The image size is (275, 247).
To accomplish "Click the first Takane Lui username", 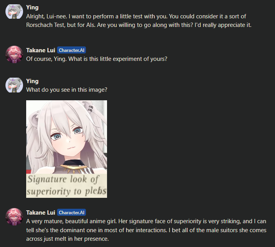I will pos(41,50).
